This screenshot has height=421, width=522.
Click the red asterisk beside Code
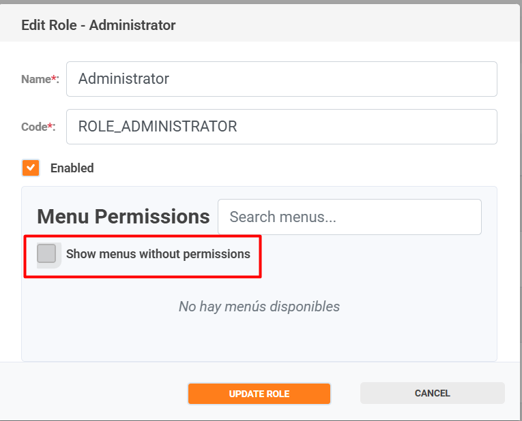[50, 127]
